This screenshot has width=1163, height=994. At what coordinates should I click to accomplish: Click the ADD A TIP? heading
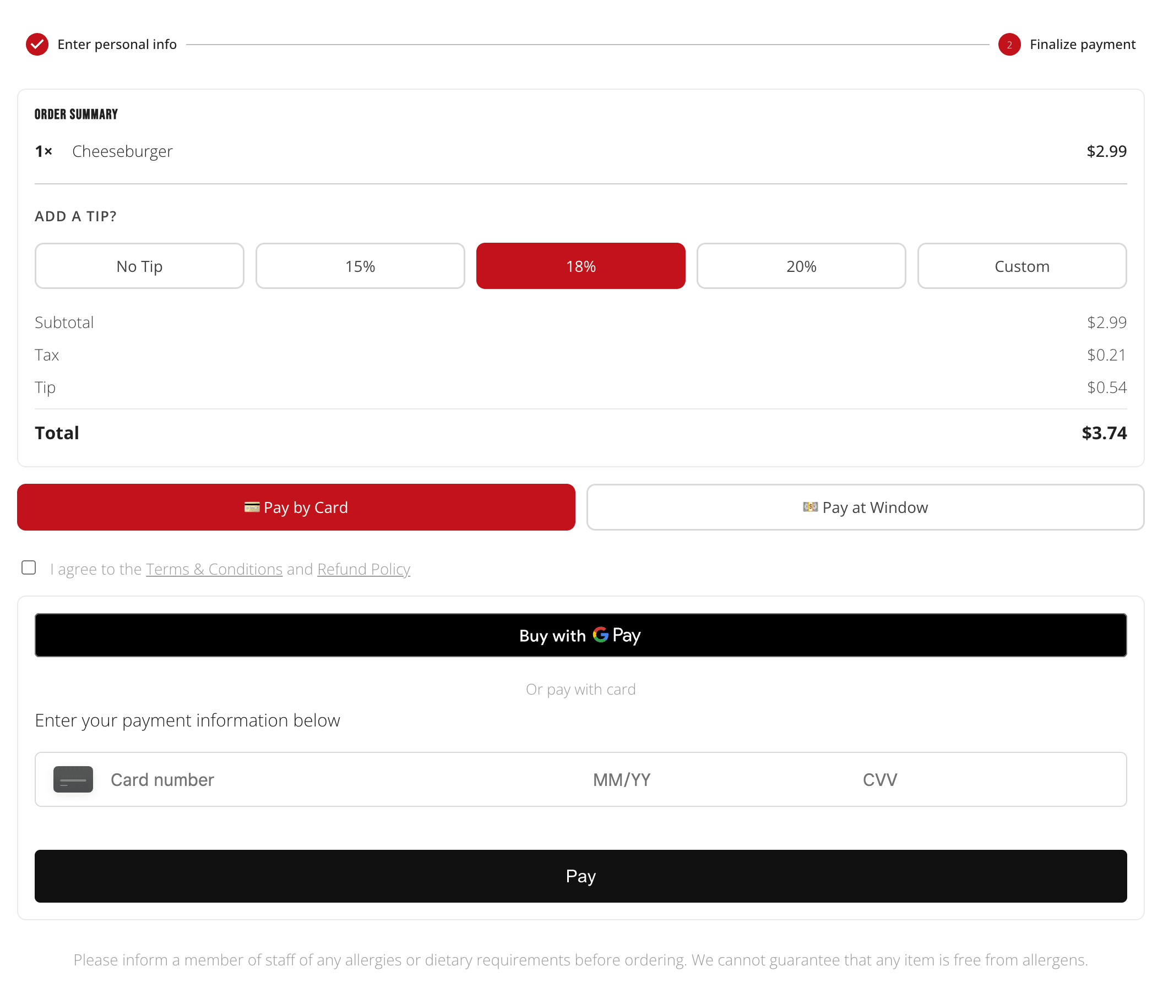(76, 216)
